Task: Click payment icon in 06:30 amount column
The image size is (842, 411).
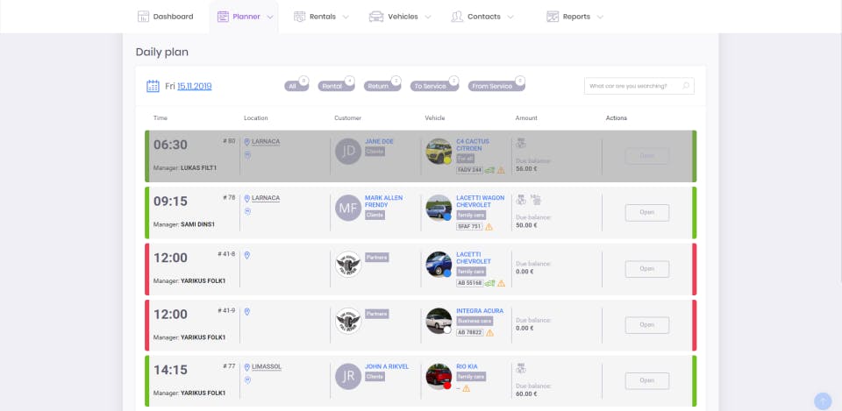Action: pos(521,143)
